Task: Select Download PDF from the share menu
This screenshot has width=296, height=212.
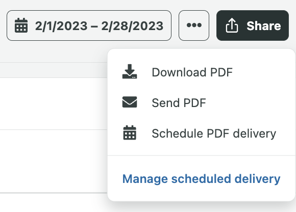Action: 202,72
